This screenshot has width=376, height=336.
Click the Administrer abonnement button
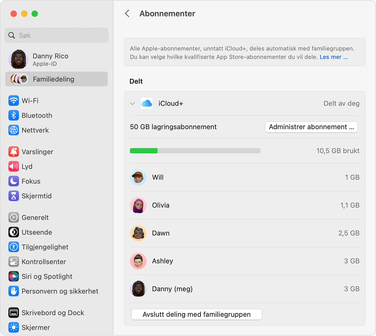(x=311, y=127)
